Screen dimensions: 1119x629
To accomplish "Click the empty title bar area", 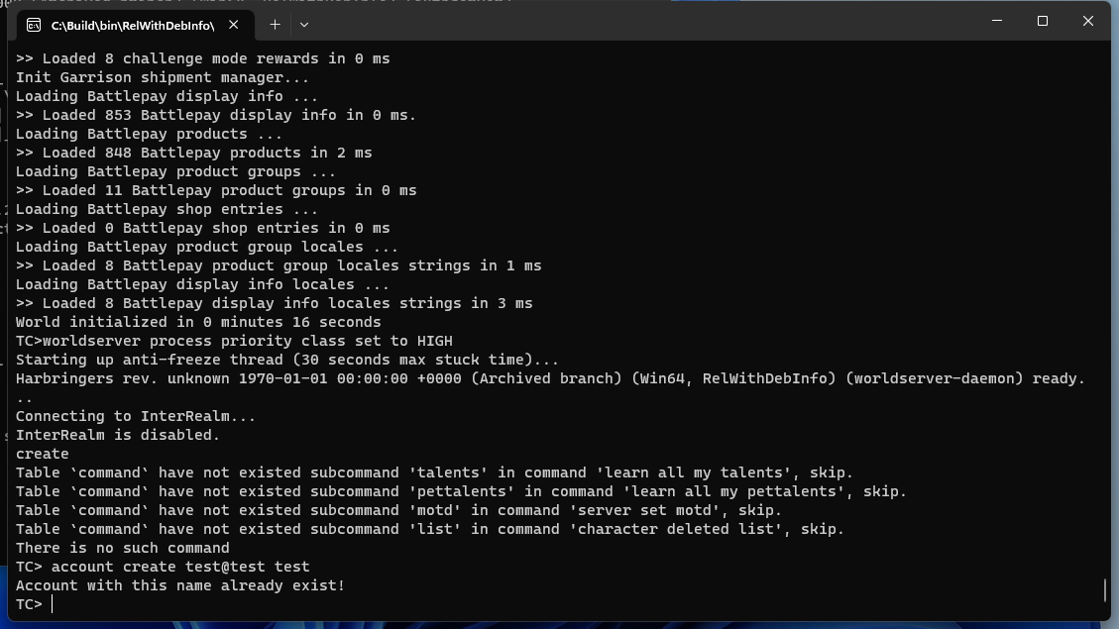I will (642, 24).
